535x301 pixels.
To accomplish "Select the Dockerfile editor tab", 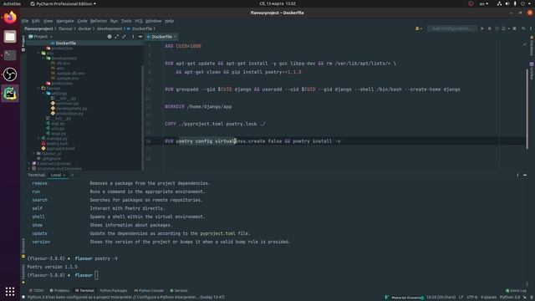I will (161, 37).
